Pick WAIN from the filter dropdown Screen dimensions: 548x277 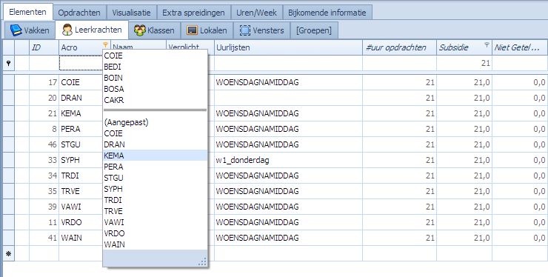(155, 244)
